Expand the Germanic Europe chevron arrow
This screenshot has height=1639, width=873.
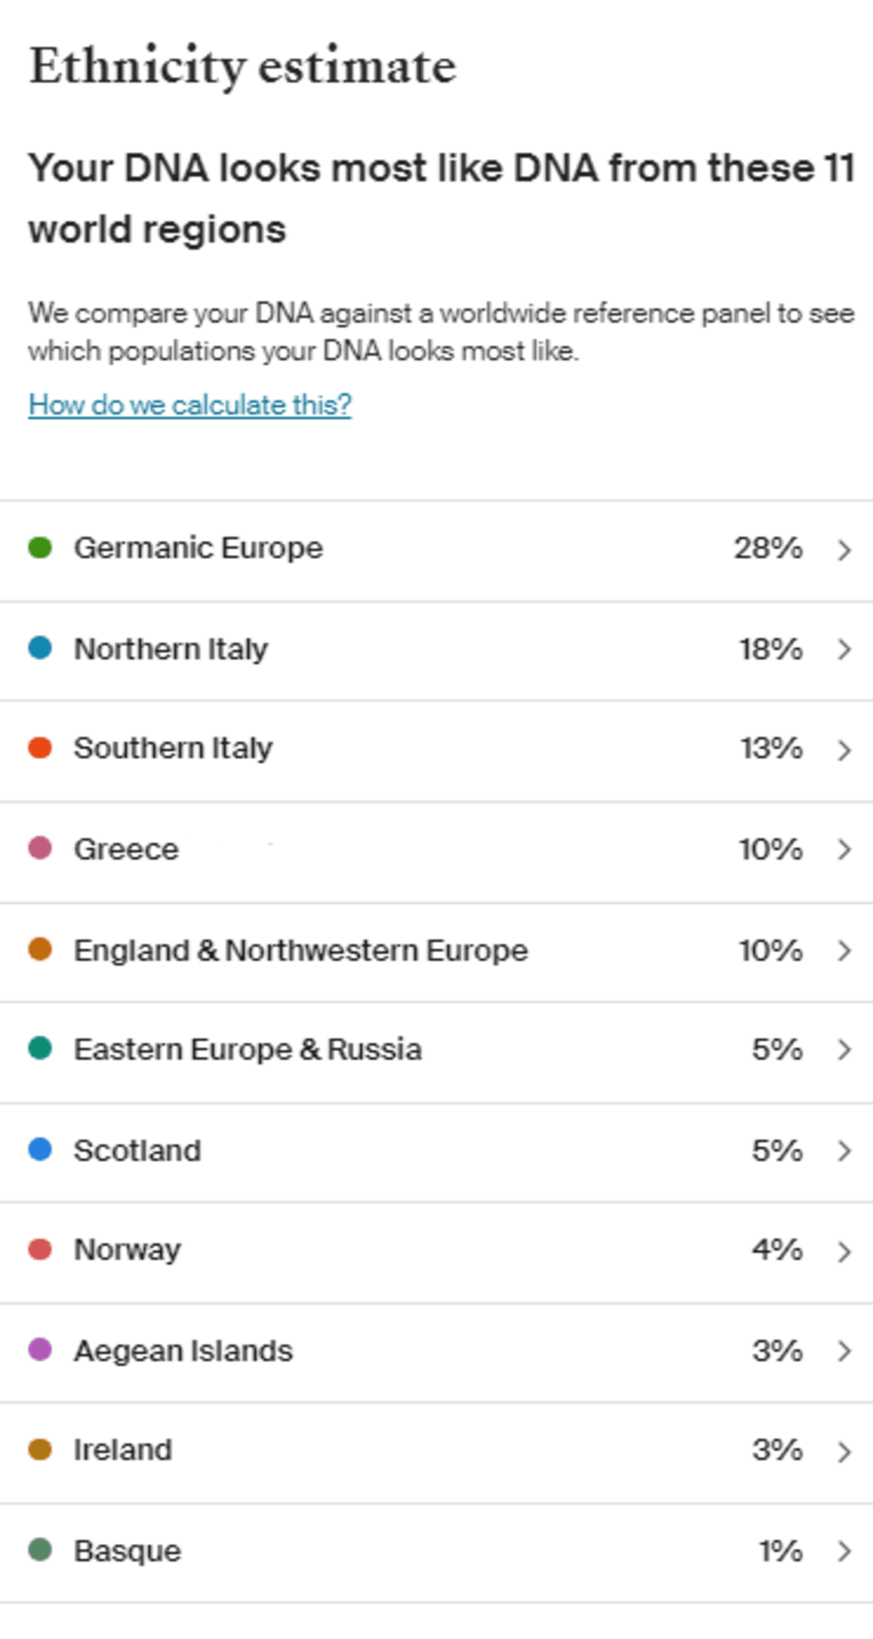click(843, 550)
